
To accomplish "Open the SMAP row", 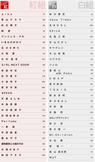I will pos(71,78).
